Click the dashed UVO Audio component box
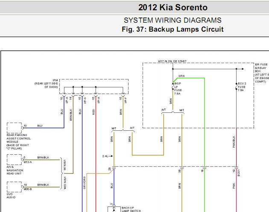The image size is (269, 212). (14, 187)
